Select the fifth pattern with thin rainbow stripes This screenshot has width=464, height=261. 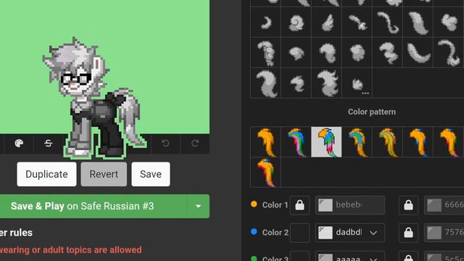pyautogui.click(x=387, y=142)
